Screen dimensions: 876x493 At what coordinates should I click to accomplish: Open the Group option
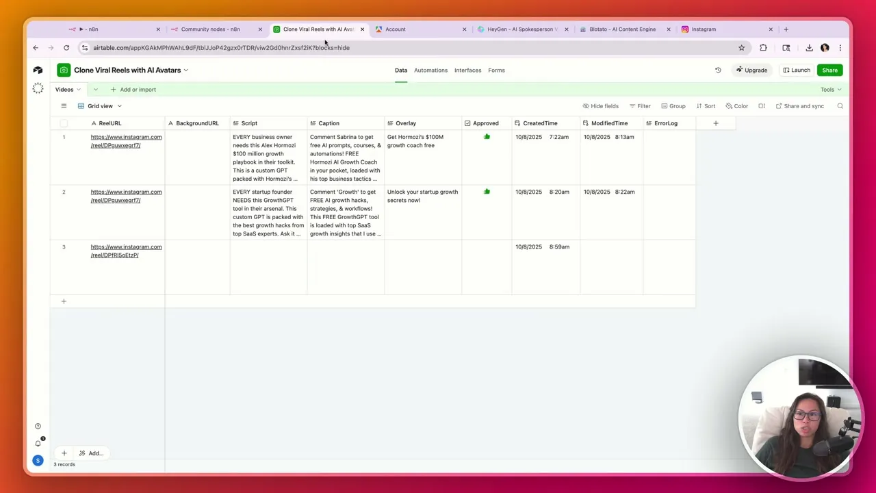[673, 106]
